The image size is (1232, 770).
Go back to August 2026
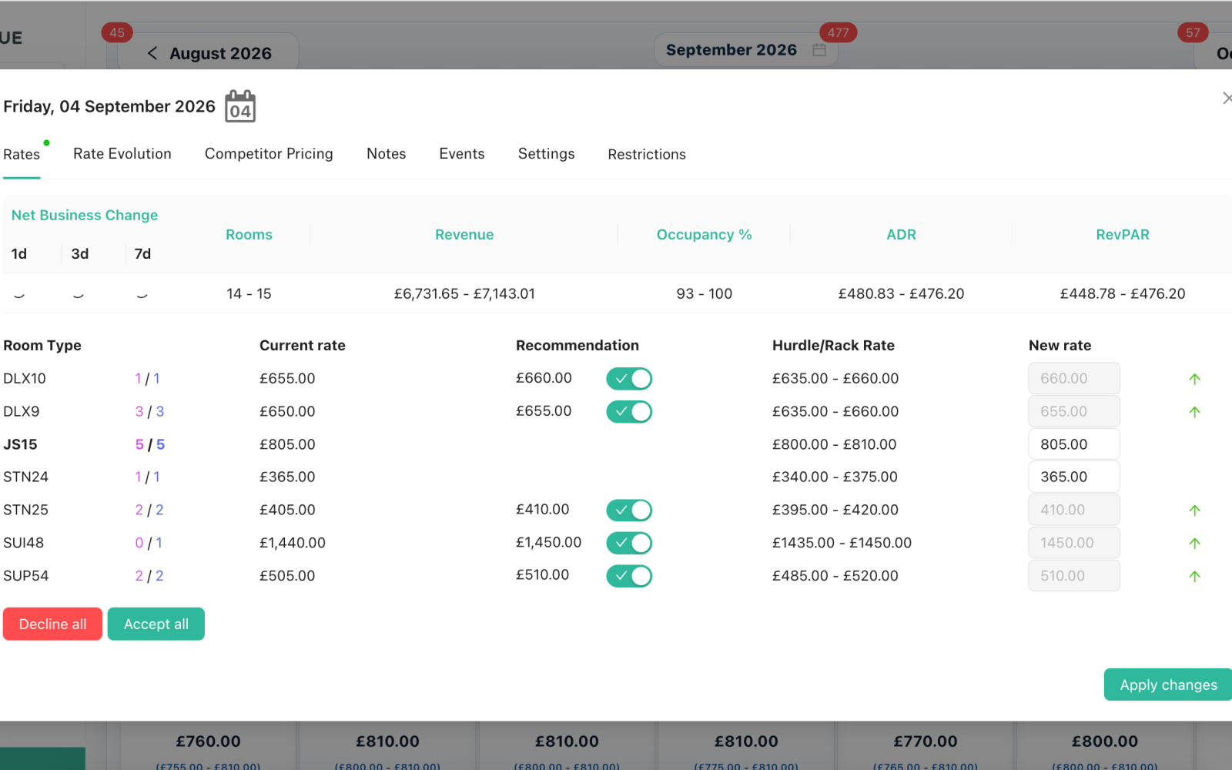tap(152, 53)
